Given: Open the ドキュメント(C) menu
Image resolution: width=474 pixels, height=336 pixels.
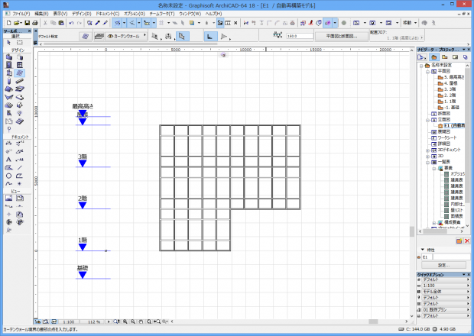Looking at the screenshot, I should (107, 14).
